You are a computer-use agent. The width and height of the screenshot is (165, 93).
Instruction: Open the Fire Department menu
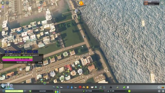tap(84, 87)
